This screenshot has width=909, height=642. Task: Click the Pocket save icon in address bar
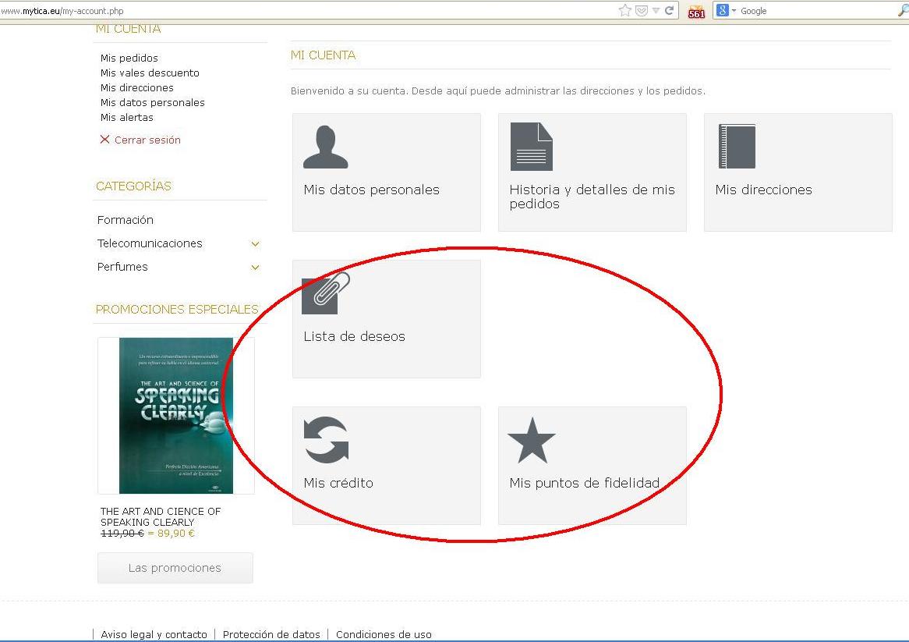tap(641, 10)
